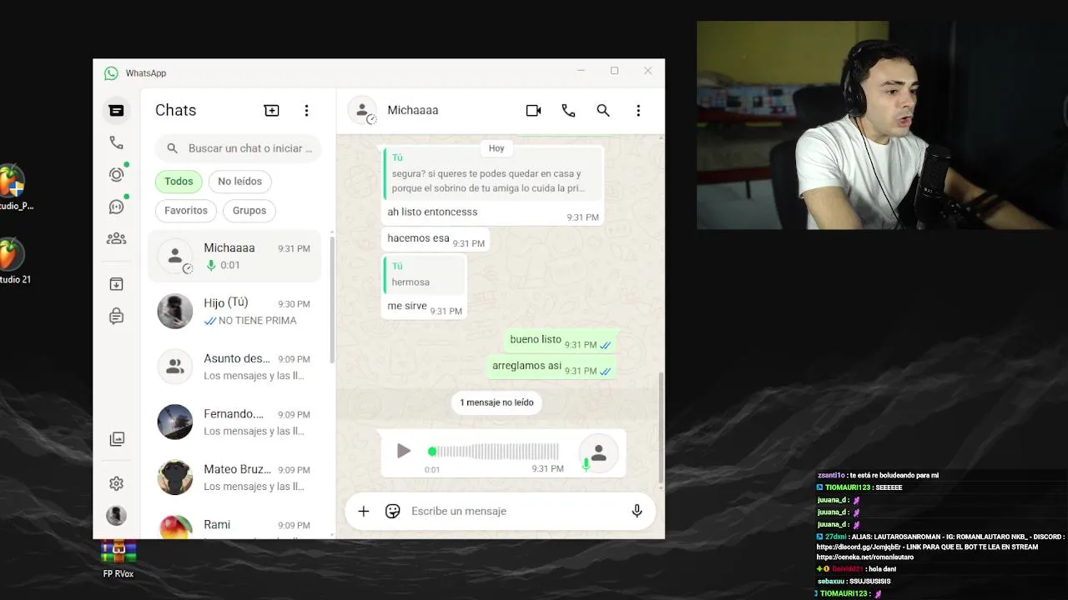Screen dimensions: 1068x600
Task: Open the Communities icon in the sidebar
Action: [116, 238]
